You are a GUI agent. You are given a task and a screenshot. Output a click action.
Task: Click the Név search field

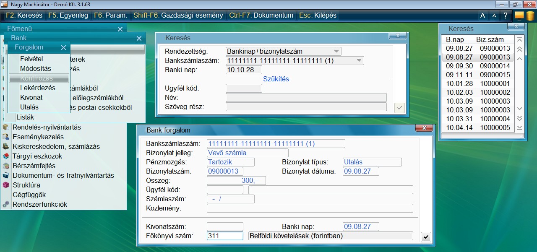(x=306, y=97)
